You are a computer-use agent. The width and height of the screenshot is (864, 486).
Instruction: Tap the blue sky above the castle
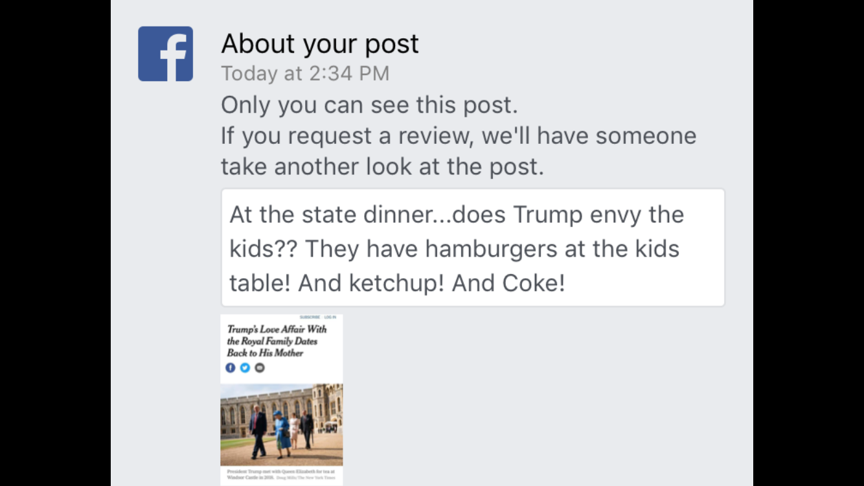(259, 390)
